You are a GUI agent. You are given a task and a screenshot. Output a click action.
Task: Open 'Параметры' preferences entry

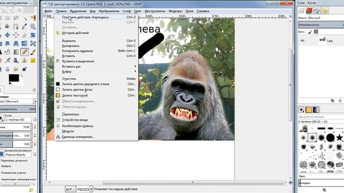point(97,114)
